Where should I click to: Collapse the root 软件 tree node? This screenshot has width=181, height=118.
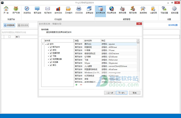pyautogui.click(x=46, y=44)
